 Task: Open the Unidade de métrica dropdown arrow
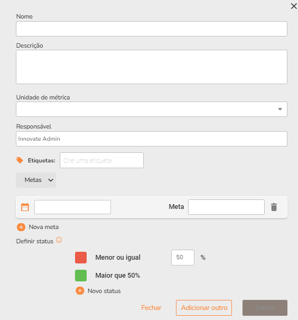(280, 109)
